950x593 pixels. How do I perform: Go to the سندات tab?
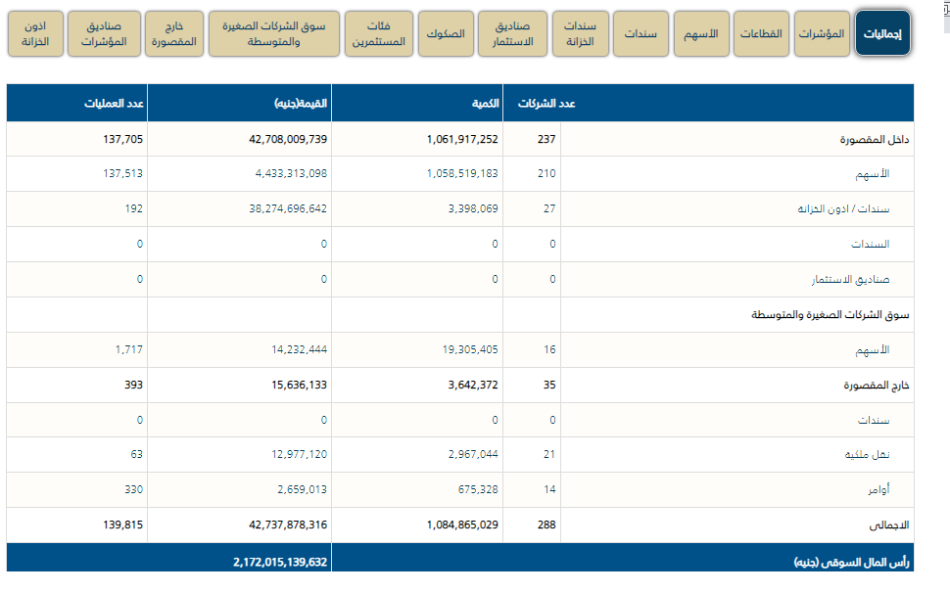point(641,34)
